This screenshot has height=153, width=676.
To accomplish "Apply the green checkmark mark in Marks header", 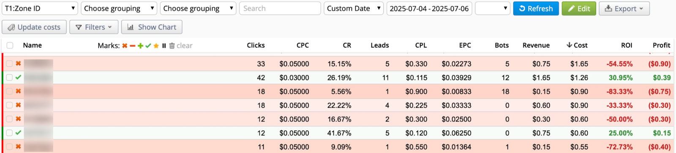I will tap(148, 46).
